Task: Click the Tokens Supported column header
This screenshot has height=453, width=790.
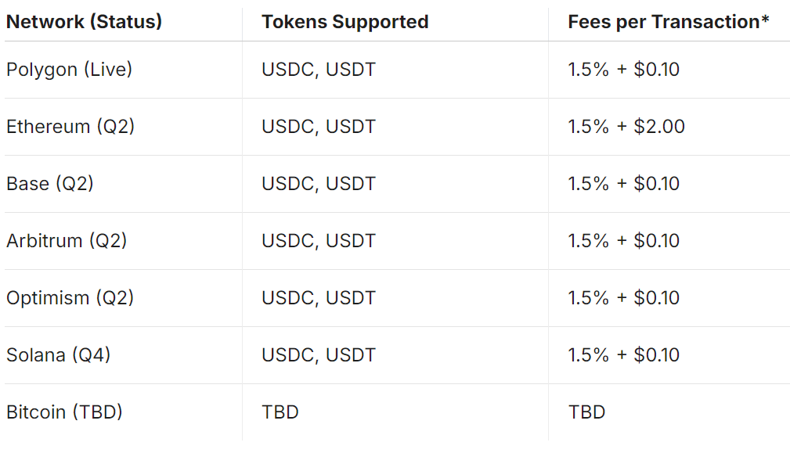Action: click(x=344, y=22)
